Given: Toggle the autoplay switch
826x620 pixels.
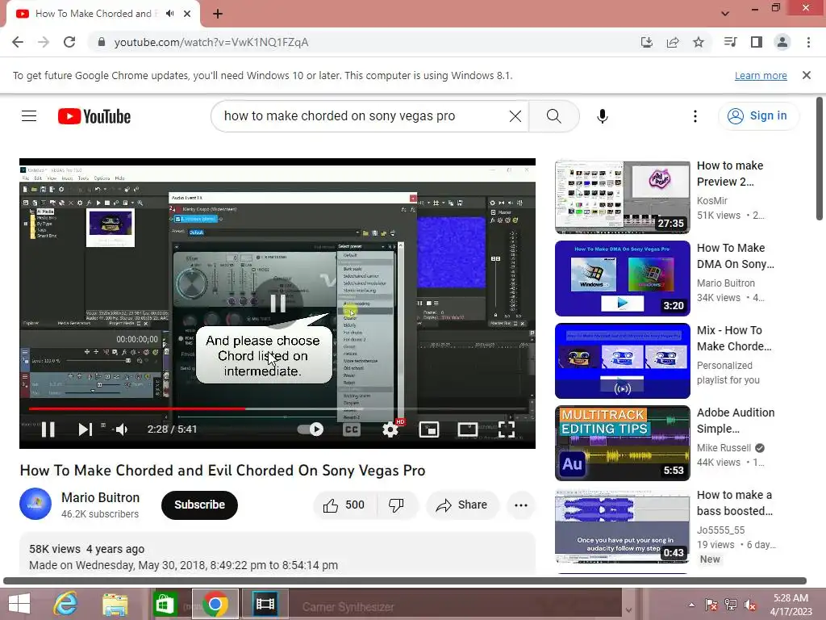Looking at the screenshot, I should point(311,429).
